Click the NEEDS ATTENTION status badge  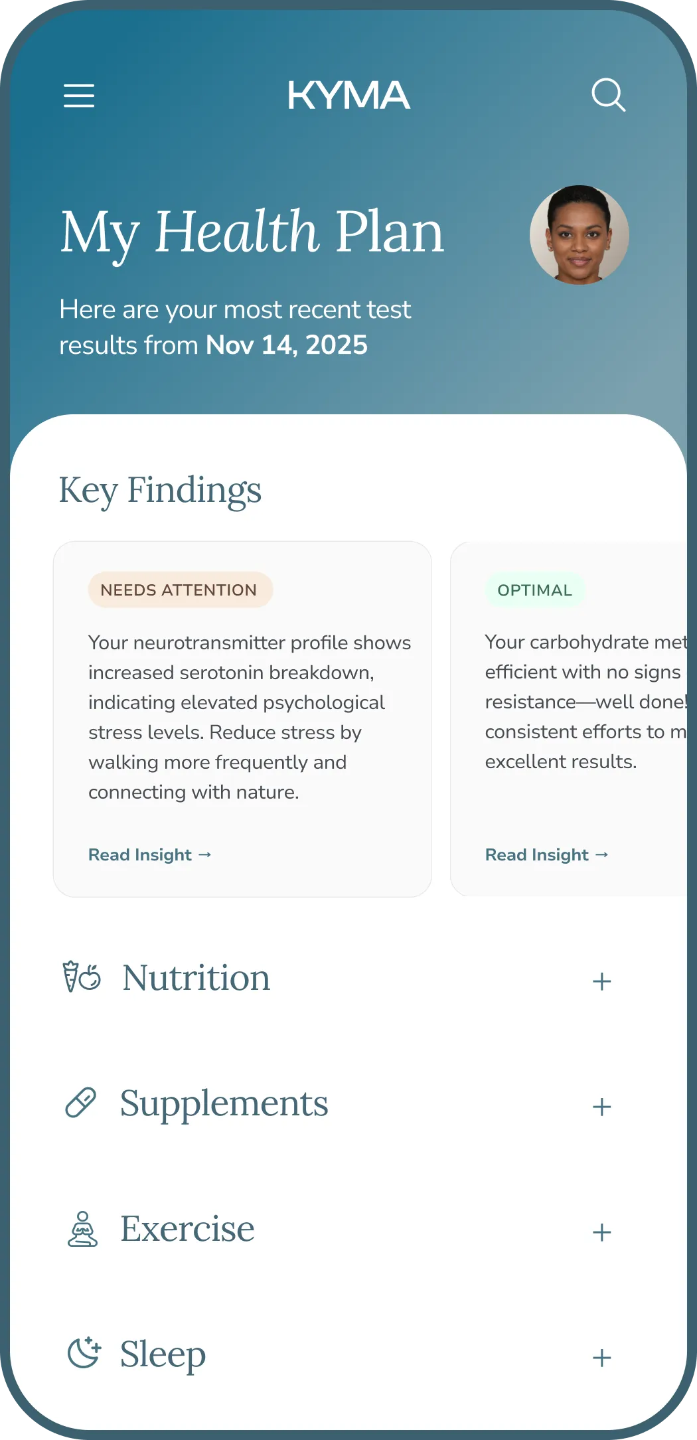pos(179,589)
